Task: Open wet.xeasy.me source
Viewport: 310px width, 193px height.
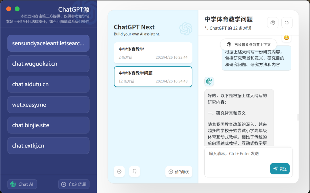Action: pos(49,105)
